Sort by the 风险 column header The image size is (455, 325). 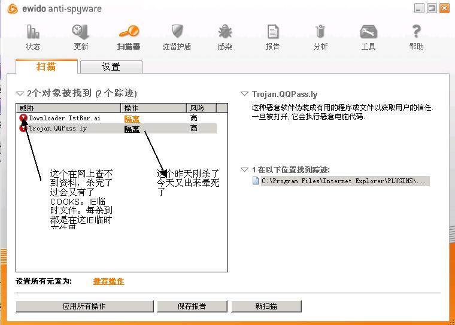coord(201,108)
